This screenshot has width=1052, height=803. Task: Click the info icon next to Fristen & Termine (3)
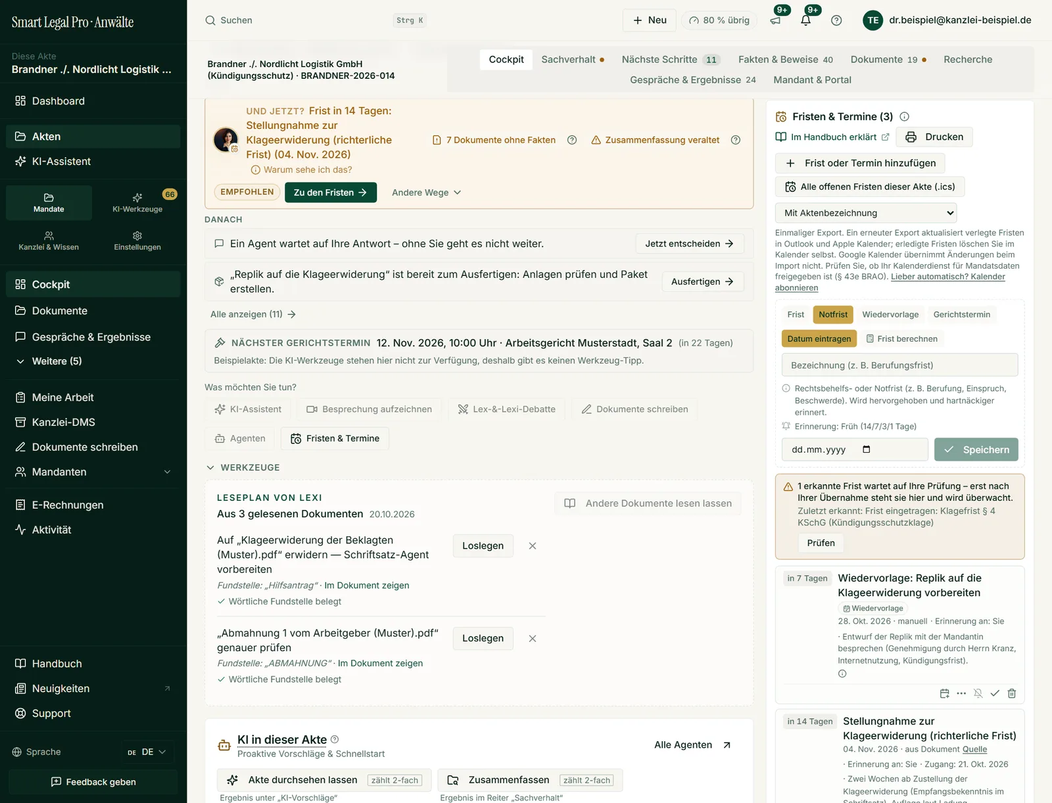click(904, 116)
